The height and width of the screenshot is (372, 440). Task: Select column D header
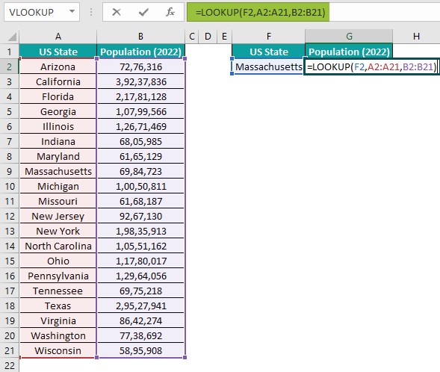[x=208, y=36]
